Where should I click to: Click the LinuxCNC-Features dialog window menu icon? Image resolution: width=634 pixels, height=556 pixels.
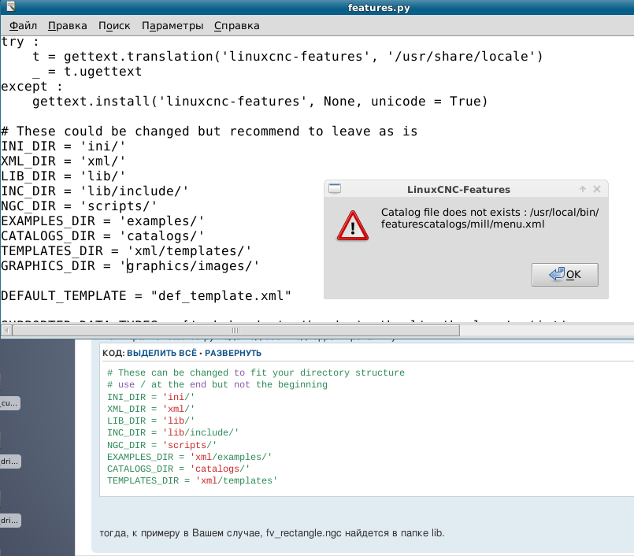coord(335,189)
